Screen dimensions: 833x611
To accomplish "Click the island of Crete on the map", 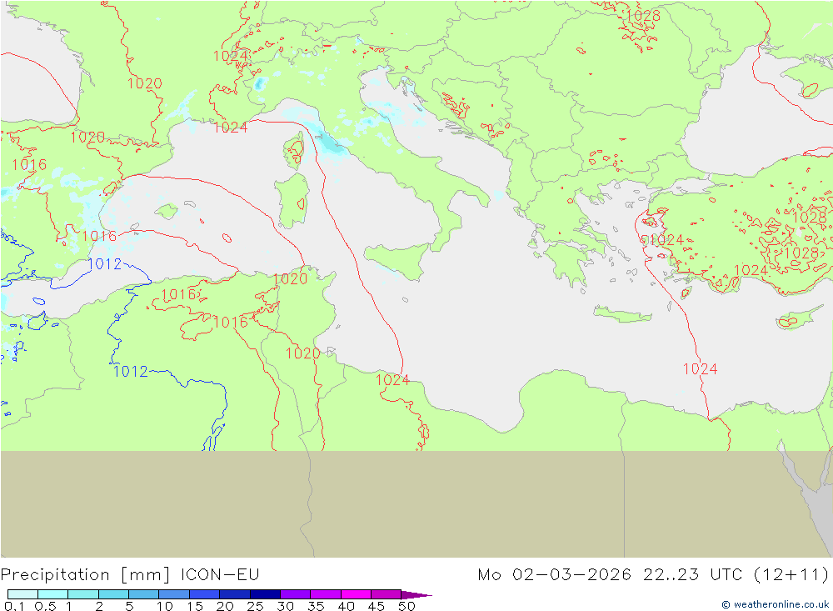I will coord(622,314).
